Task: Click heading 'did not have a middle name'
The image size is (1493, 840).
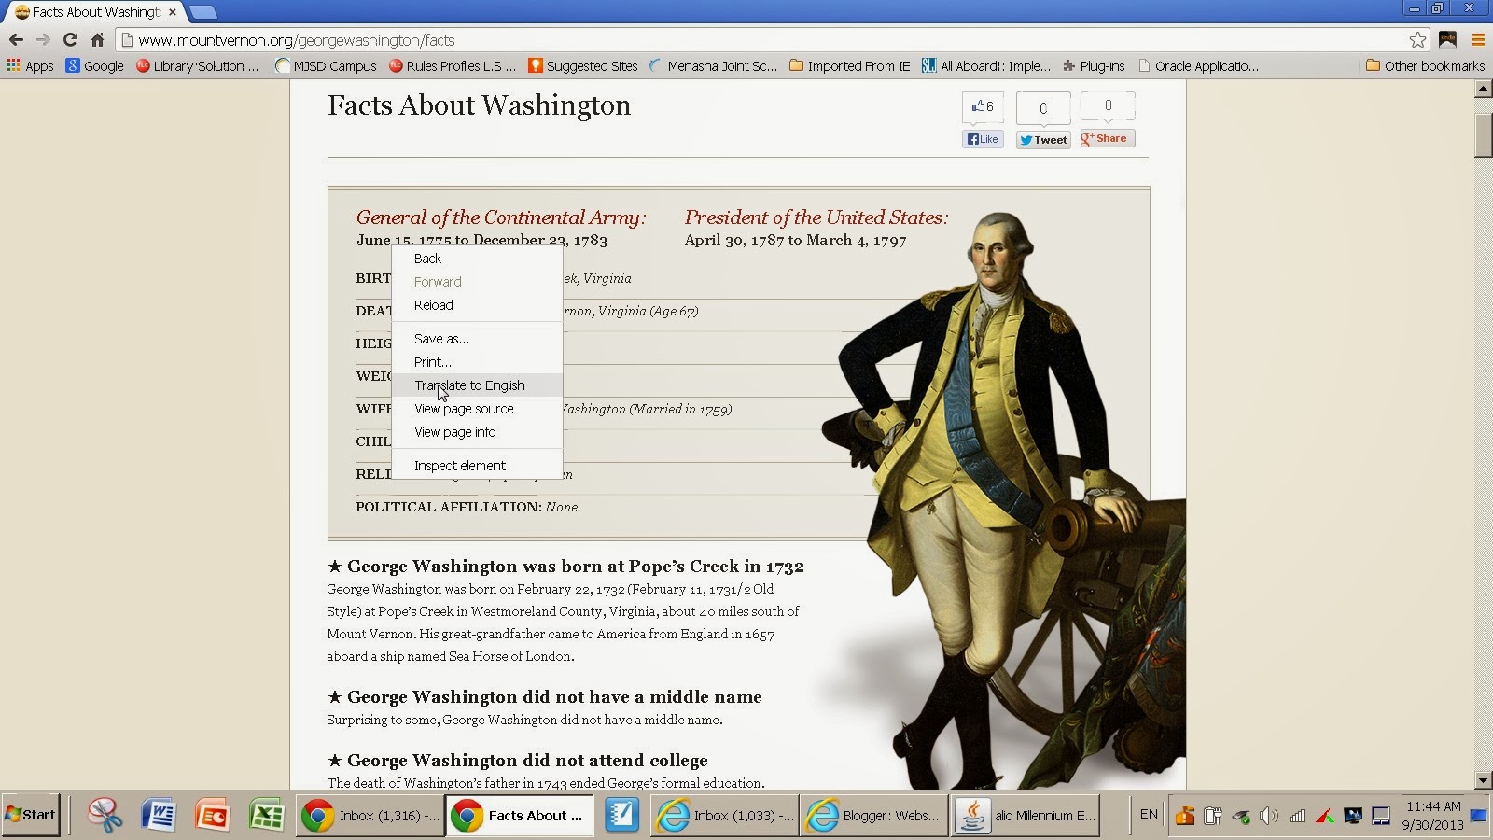Action: pos(544,697)
